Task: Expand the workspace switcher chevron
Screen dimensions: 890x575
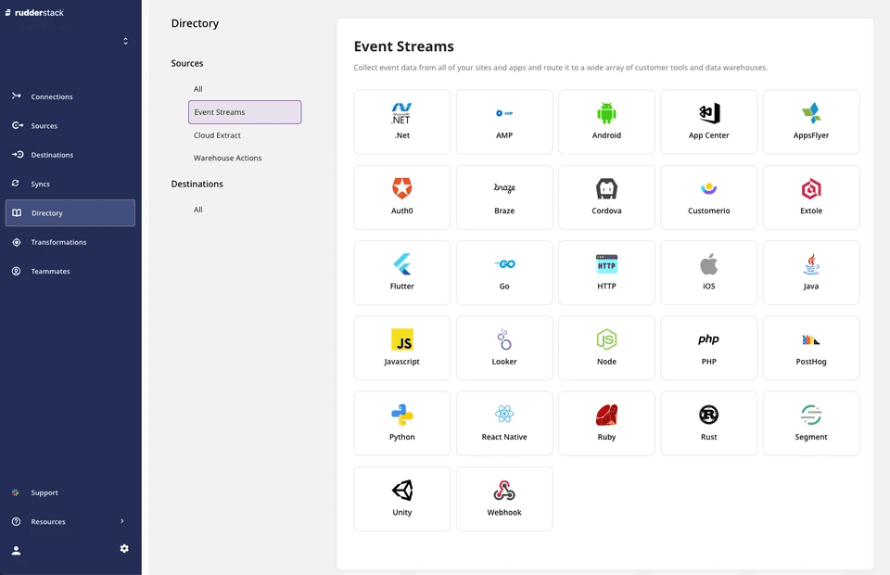Action: pos(126,41)
